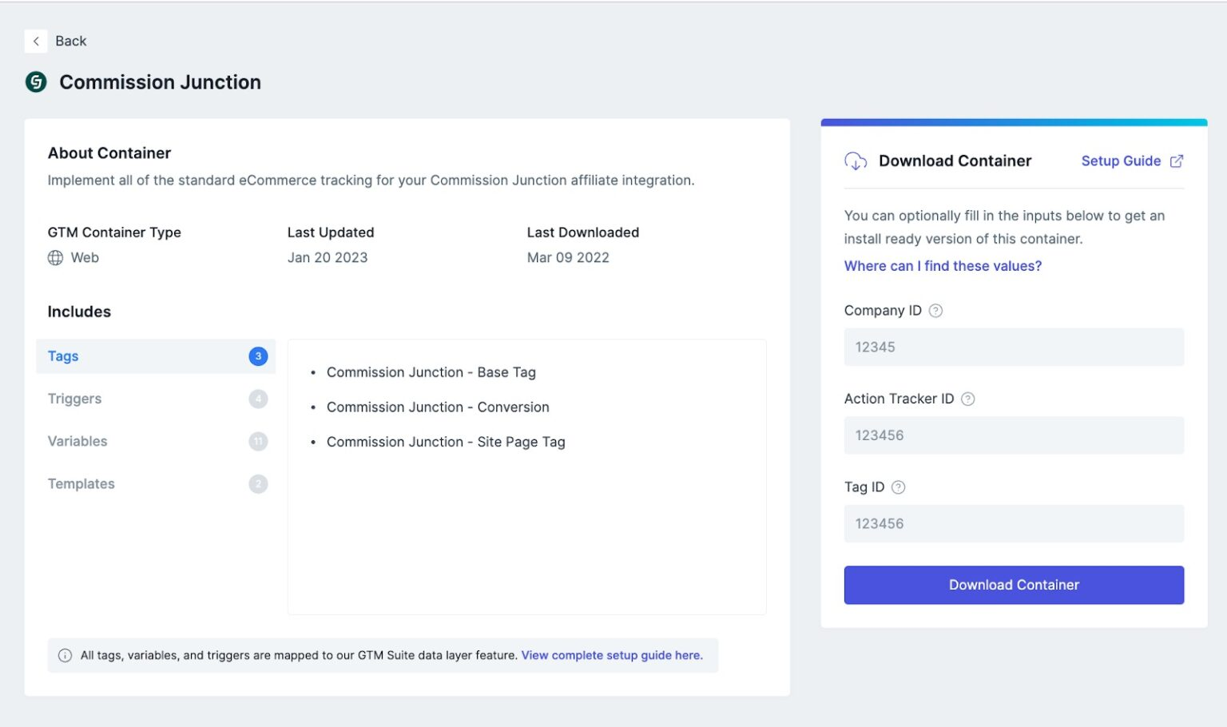Focus the Tag ID input field

tap(1014, 523)
